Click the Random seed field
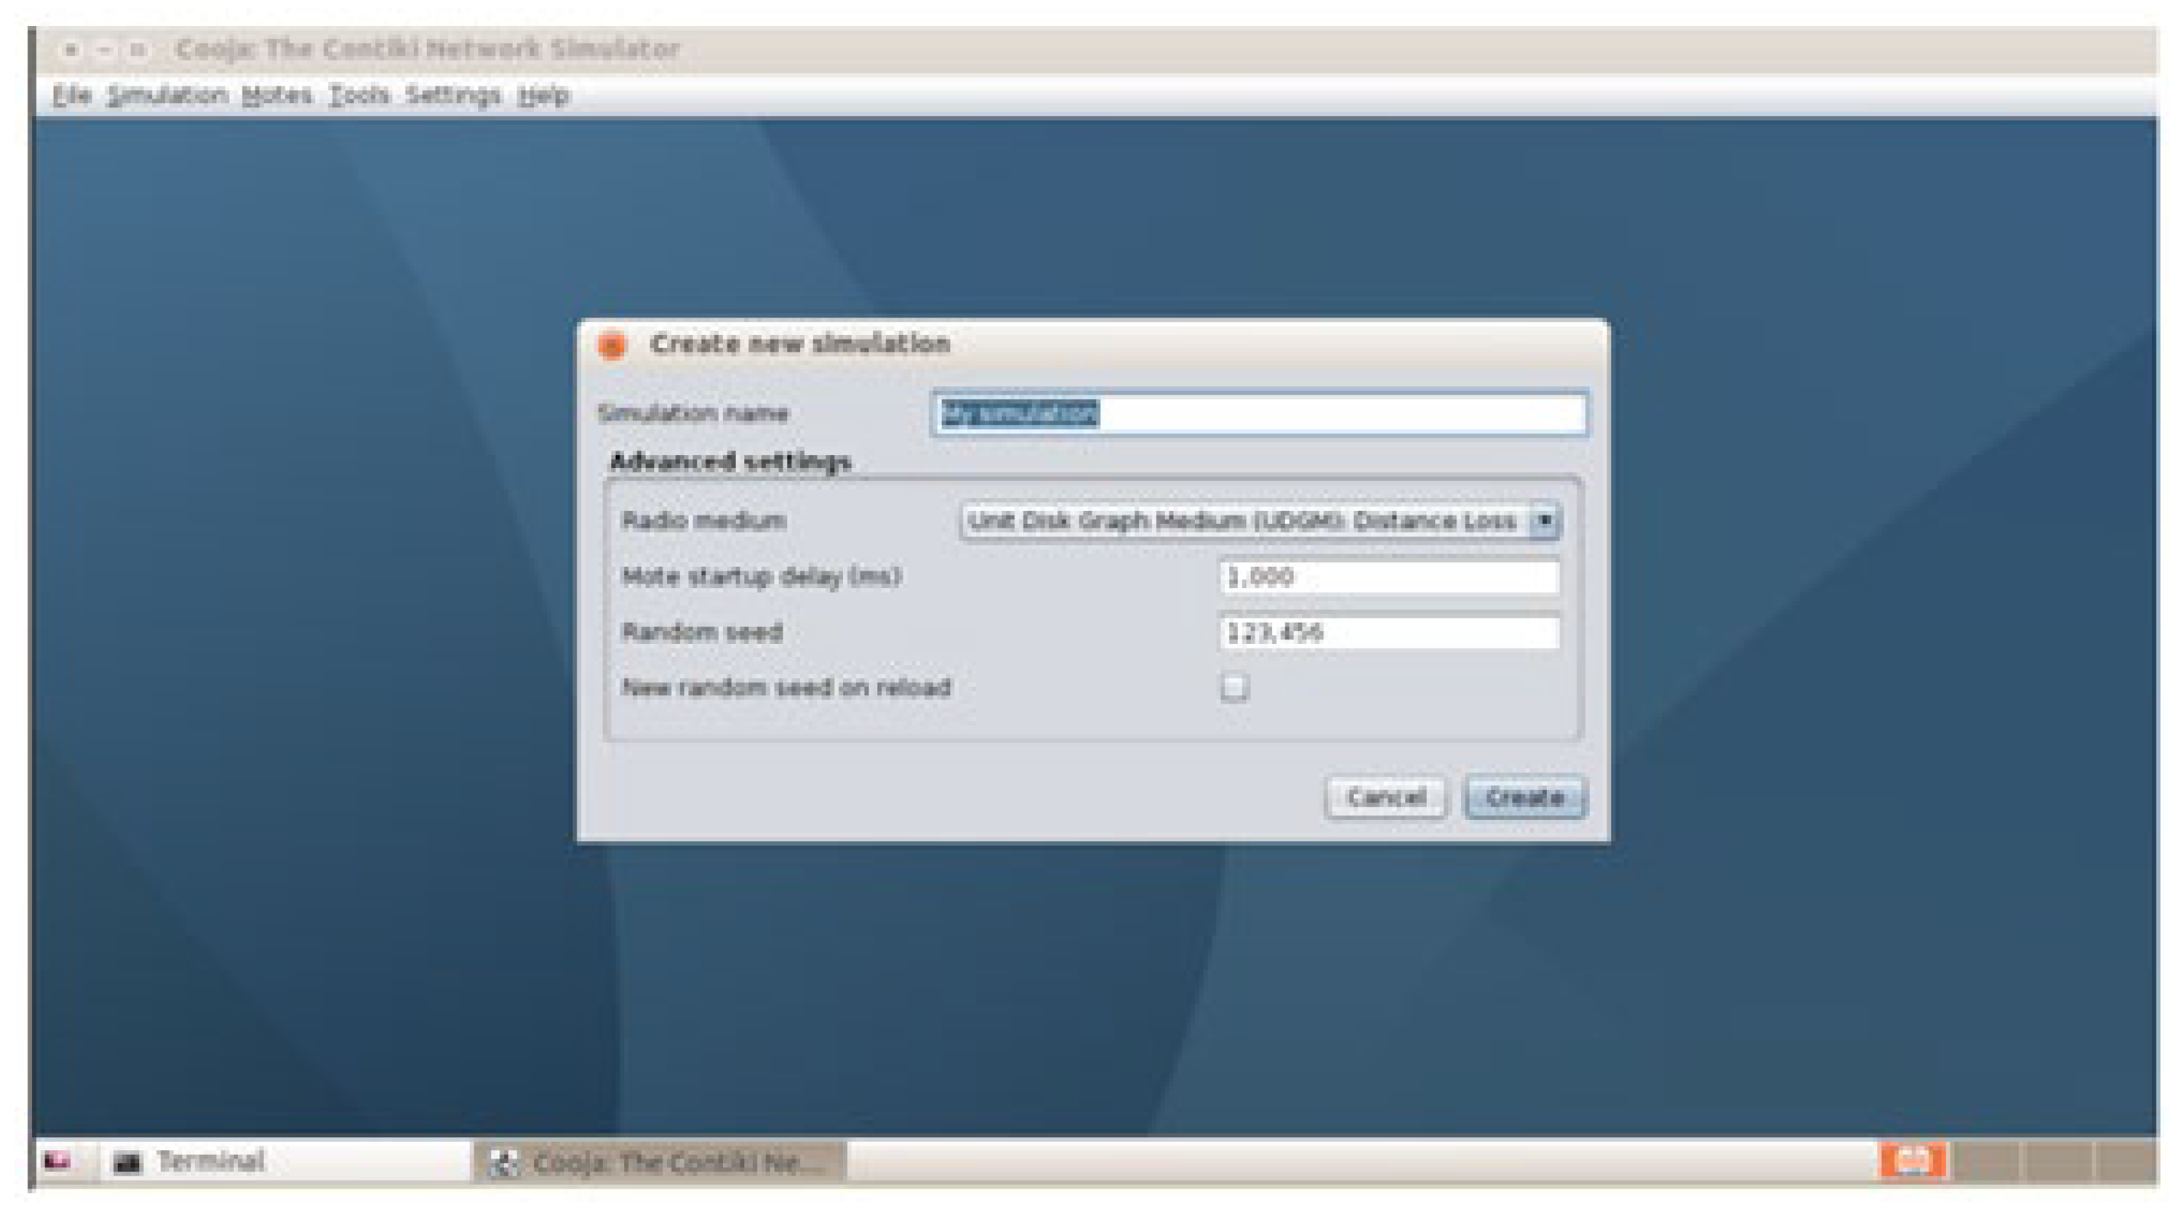This screenshot has height=1216, width=2184. coord(1388,632)
